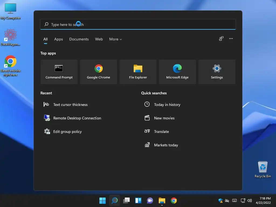Image resolution: width=276 pixels, height=207 pixels.
Task: Switch to the Web search tab
Action: [99, 39]
